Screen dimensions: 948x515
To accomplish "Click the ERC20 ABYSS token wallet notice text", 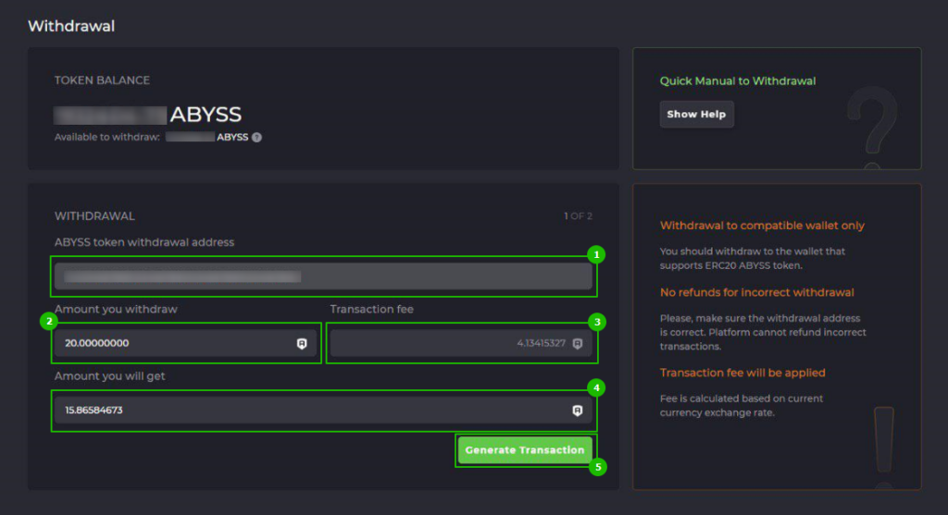I will [753, 258].
